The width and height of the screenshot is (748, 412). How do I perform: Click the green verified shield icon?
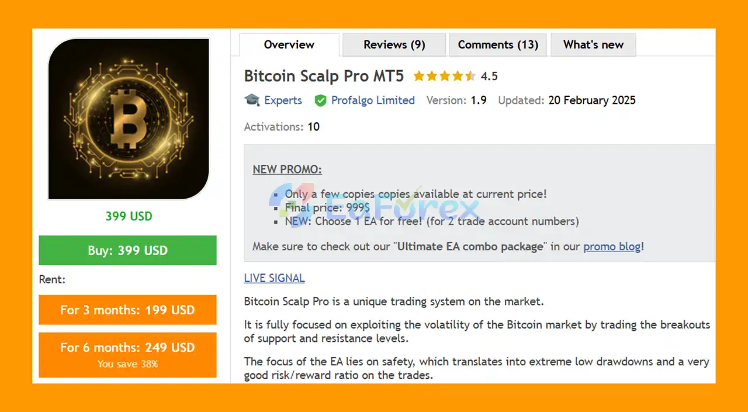coord(320,101)
